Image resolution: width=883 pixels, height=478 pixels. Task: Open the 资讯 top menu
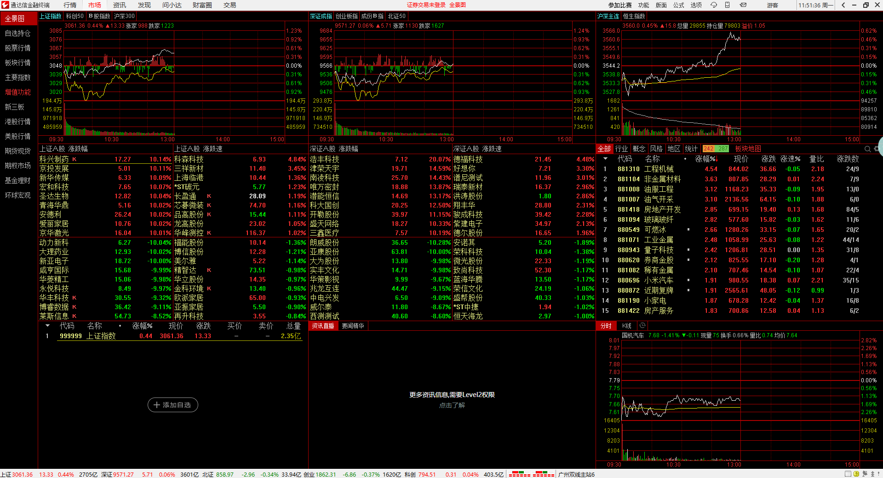(120, 5)
